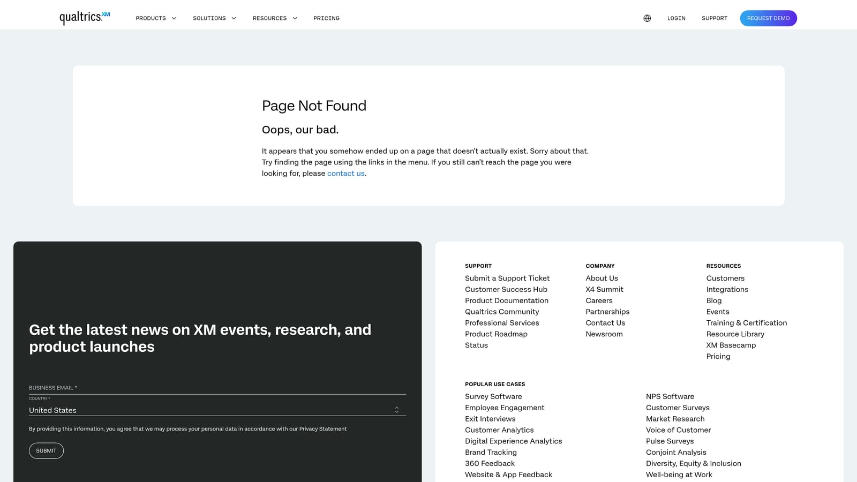
Task: Click the Submit button in newsletter form
Action: (x=46, y=451)
